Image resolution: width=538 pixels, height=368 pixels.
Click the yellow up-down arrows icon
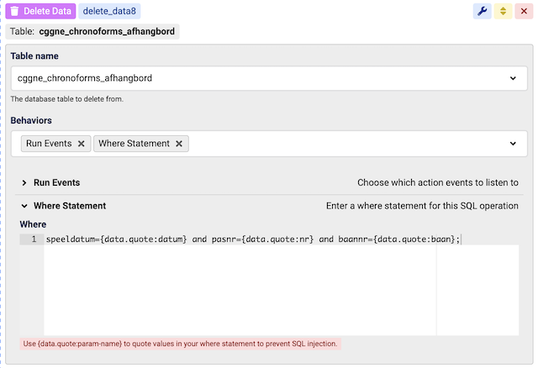[503, 11]
